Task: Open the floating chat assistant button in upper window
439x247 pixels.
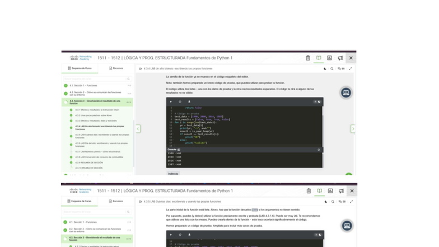Action: point(345,92)
